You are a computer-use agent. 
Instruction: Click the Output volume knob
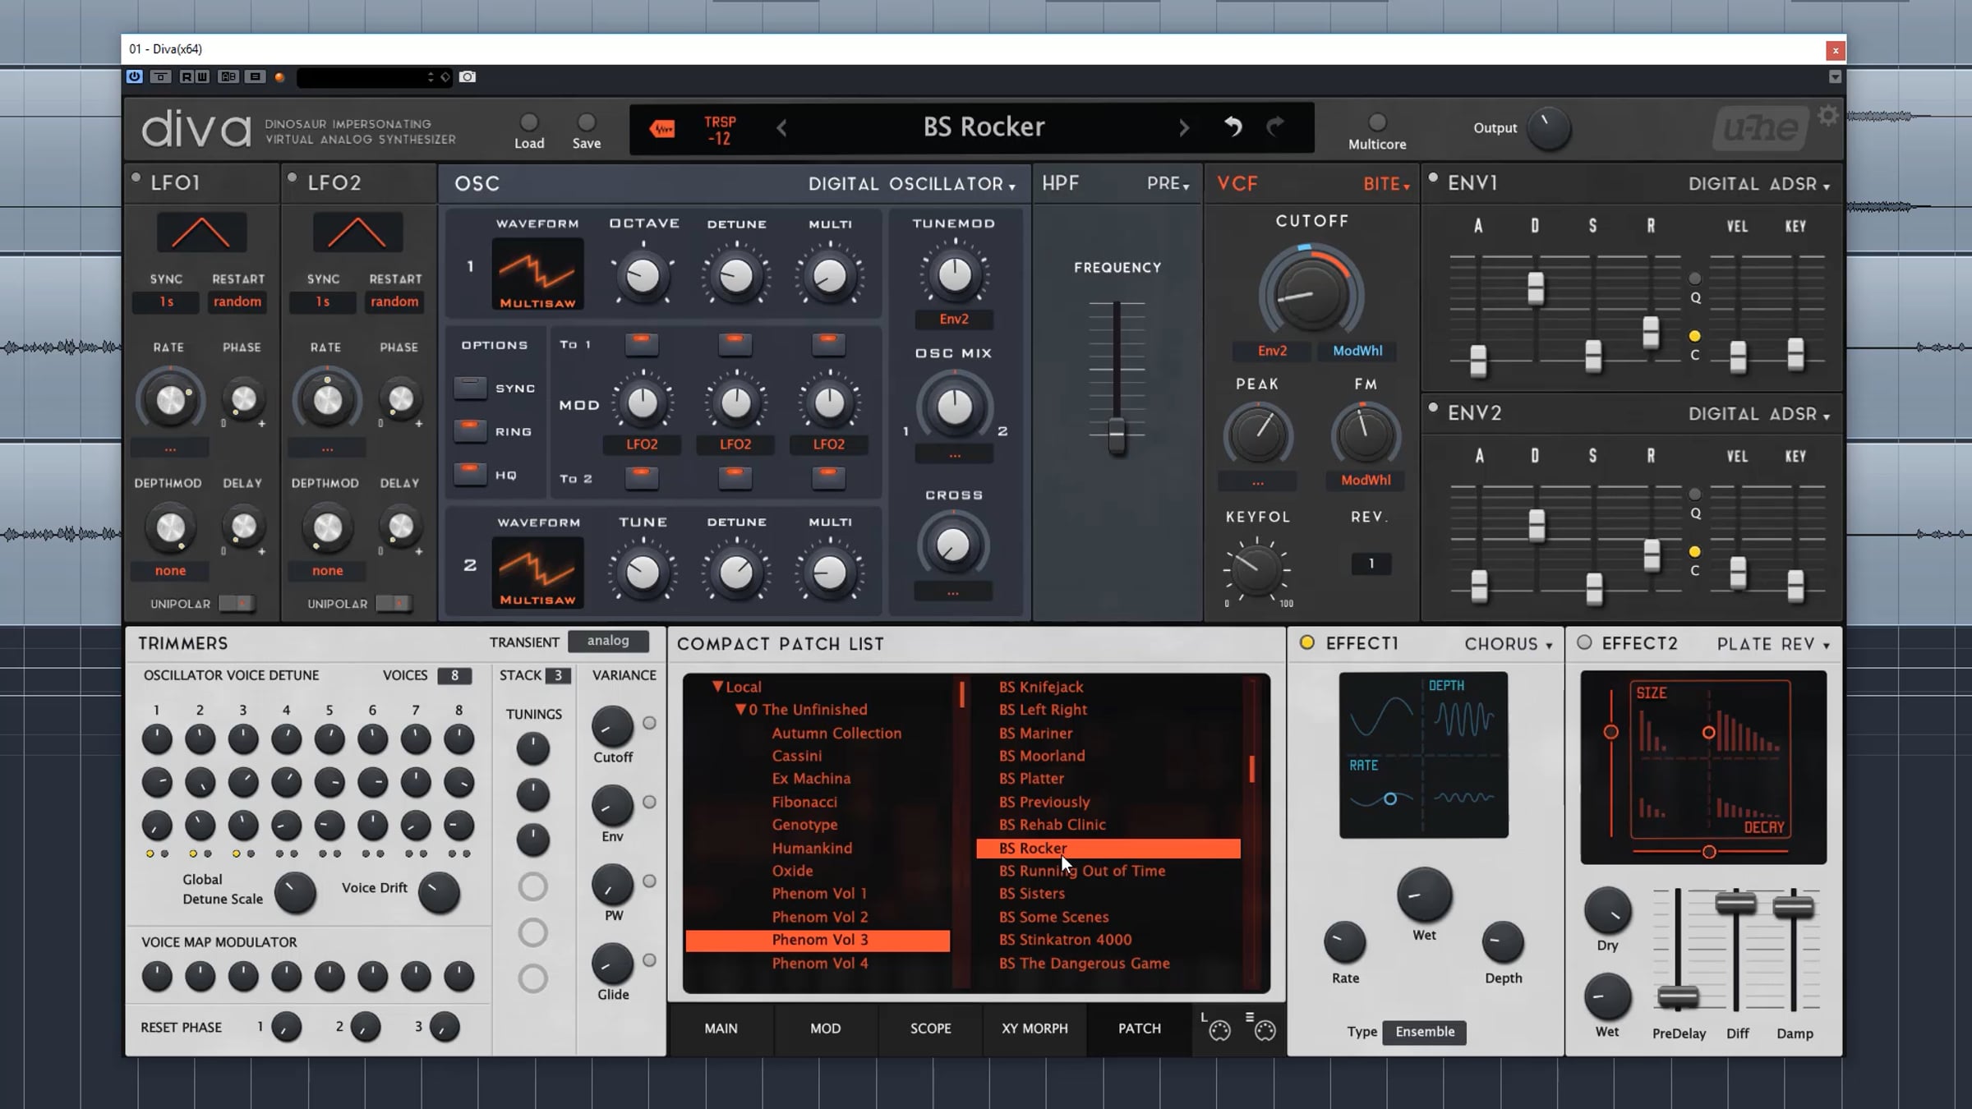(1548, 128)
